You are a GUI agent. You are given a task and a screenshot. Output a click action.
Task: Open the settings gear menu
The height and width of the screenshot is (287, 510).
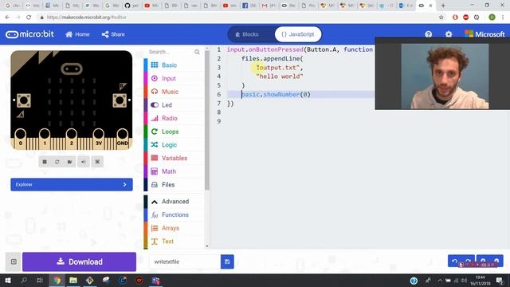tap(449, 34)
